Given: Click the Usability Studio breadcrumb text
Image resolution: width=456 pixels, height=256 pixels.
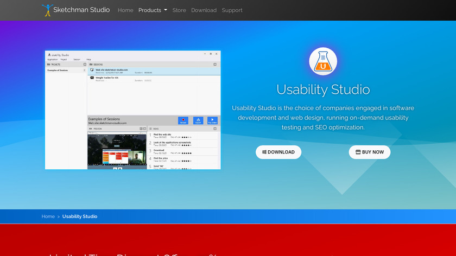Looking at the screenshot, I should pyautogui.click(x=80, y=216).
